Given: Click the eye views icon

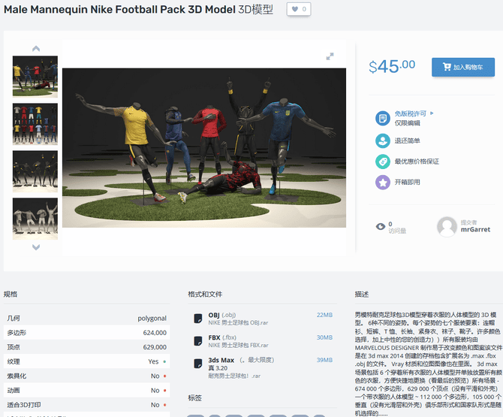Looking at the screenshot, I should pyautogui.click(x=381, y=227).
